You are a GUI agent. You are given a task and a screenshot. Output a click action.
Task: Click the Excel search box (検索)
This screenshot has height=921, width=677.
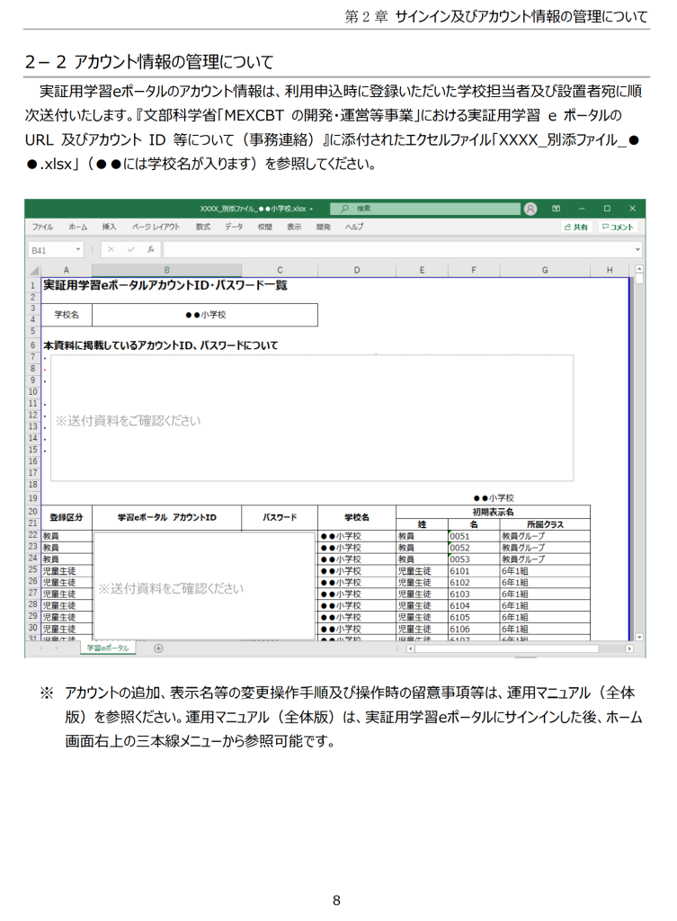424,209
